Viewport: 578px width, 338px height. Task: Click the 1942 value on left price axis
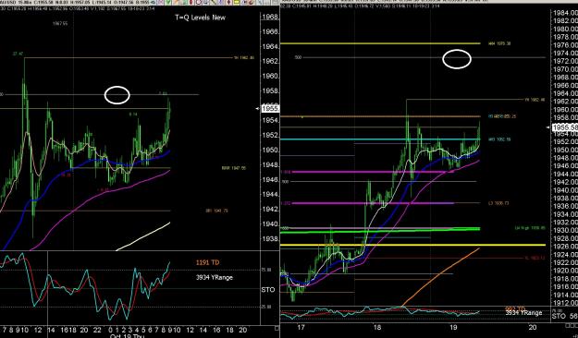tap(270, 209)
